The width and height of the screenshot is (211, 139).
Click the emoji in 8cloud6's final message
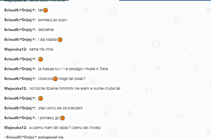coord(62,118)
